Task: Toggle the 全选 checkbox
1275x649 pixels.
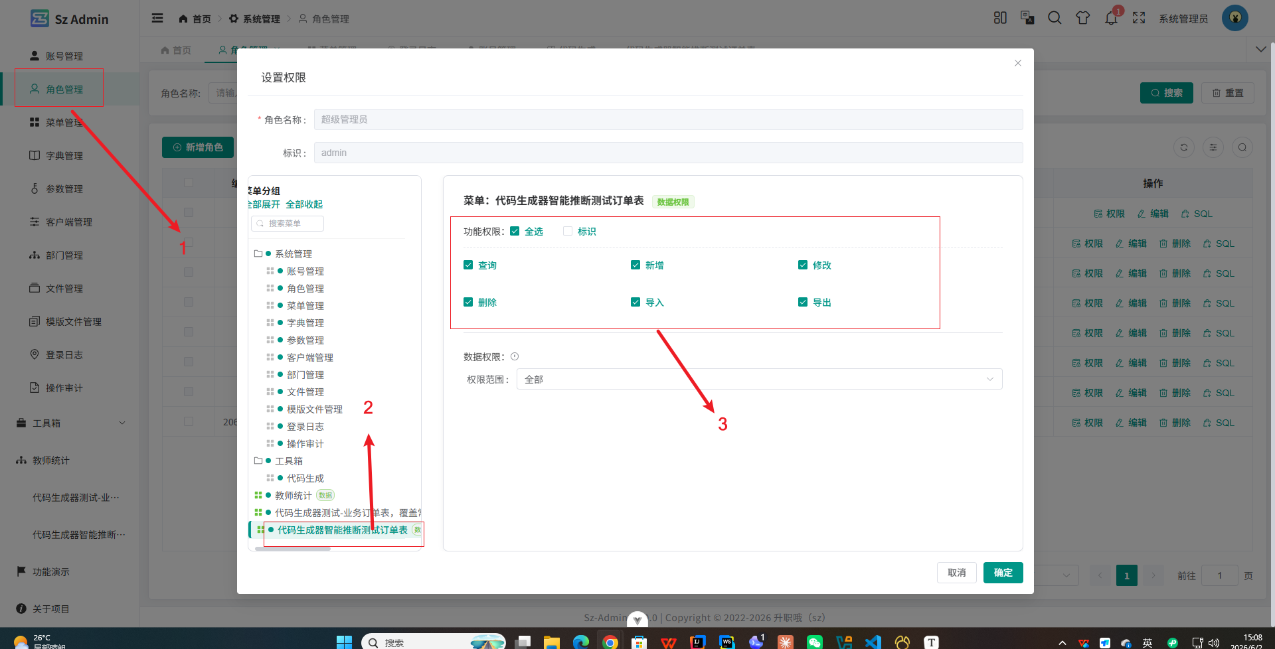Action: (515, 231)
